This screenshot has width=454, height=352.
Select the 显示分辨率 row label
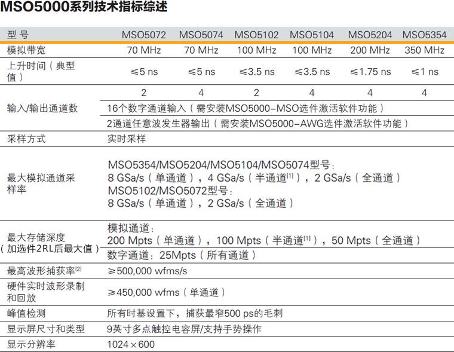(x=31, y=344)
